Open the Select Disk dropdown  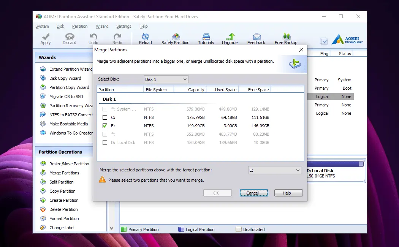[166, 79]
